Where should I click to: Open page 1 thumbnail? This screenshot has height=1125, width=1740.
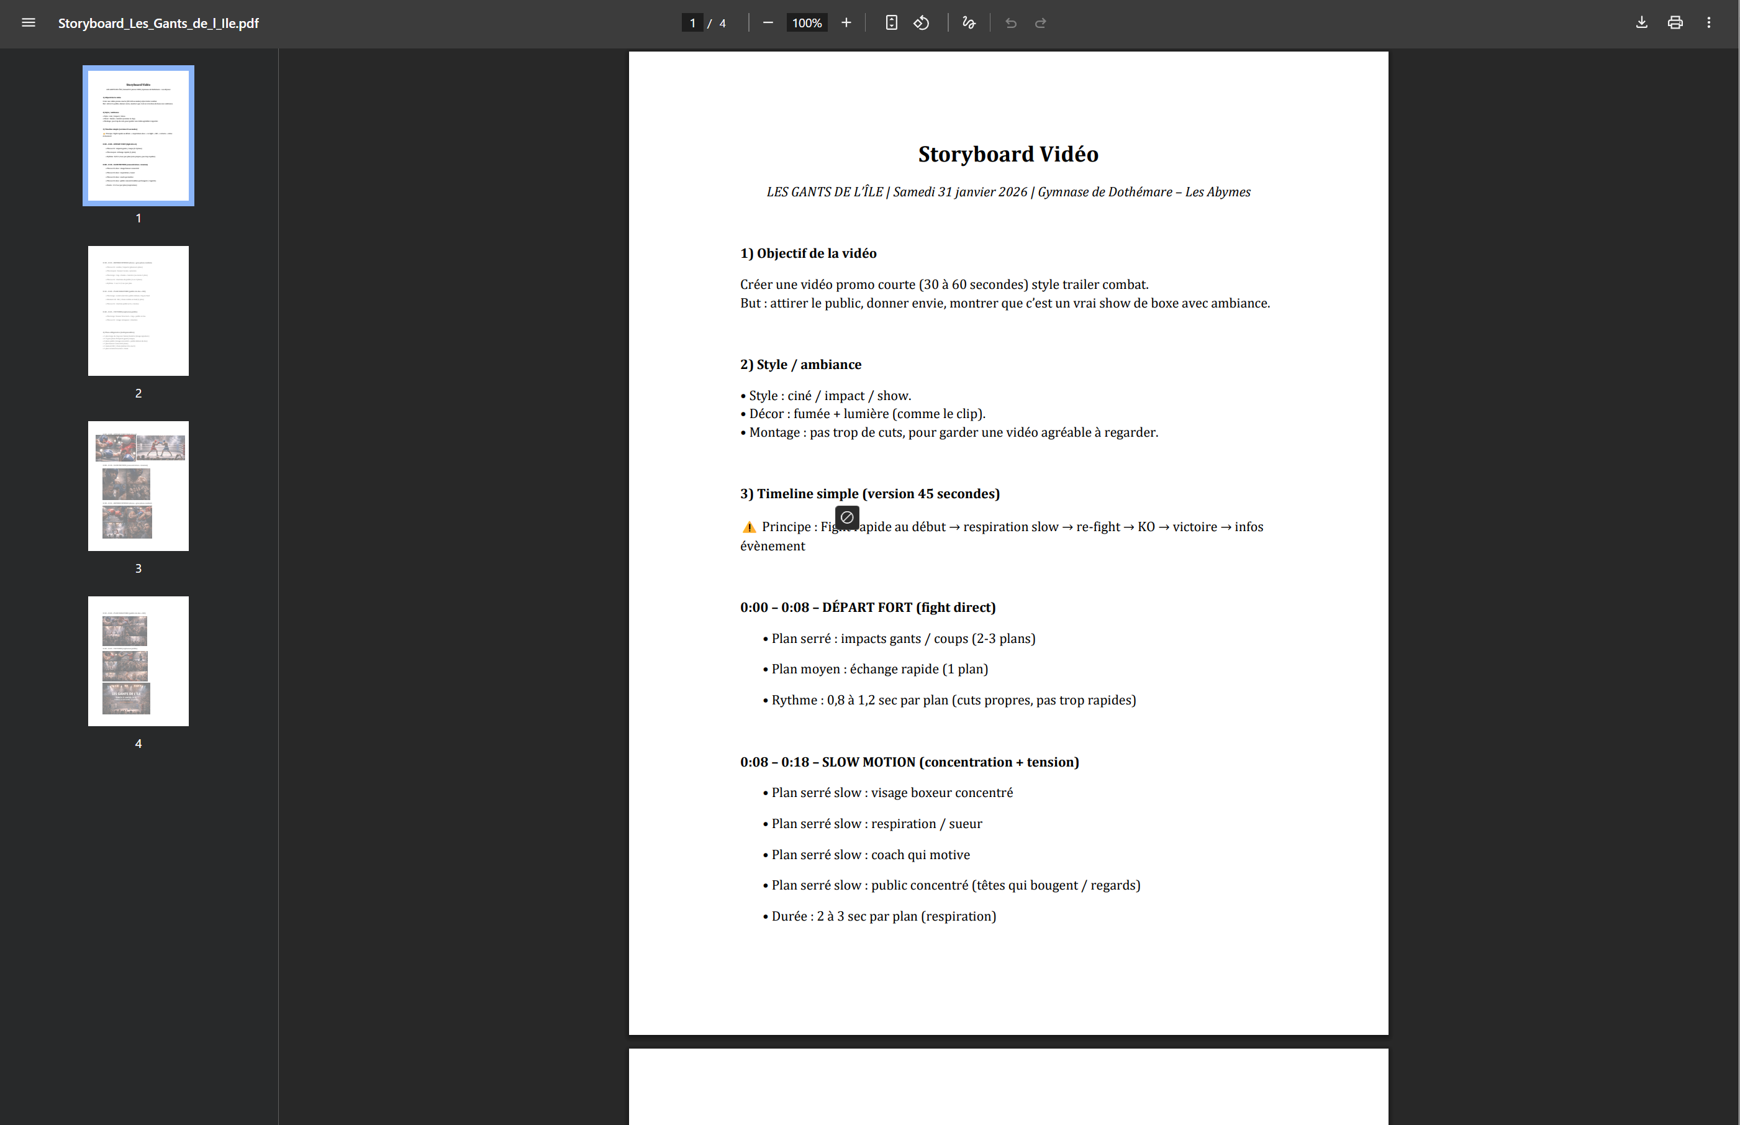[138, 136]
